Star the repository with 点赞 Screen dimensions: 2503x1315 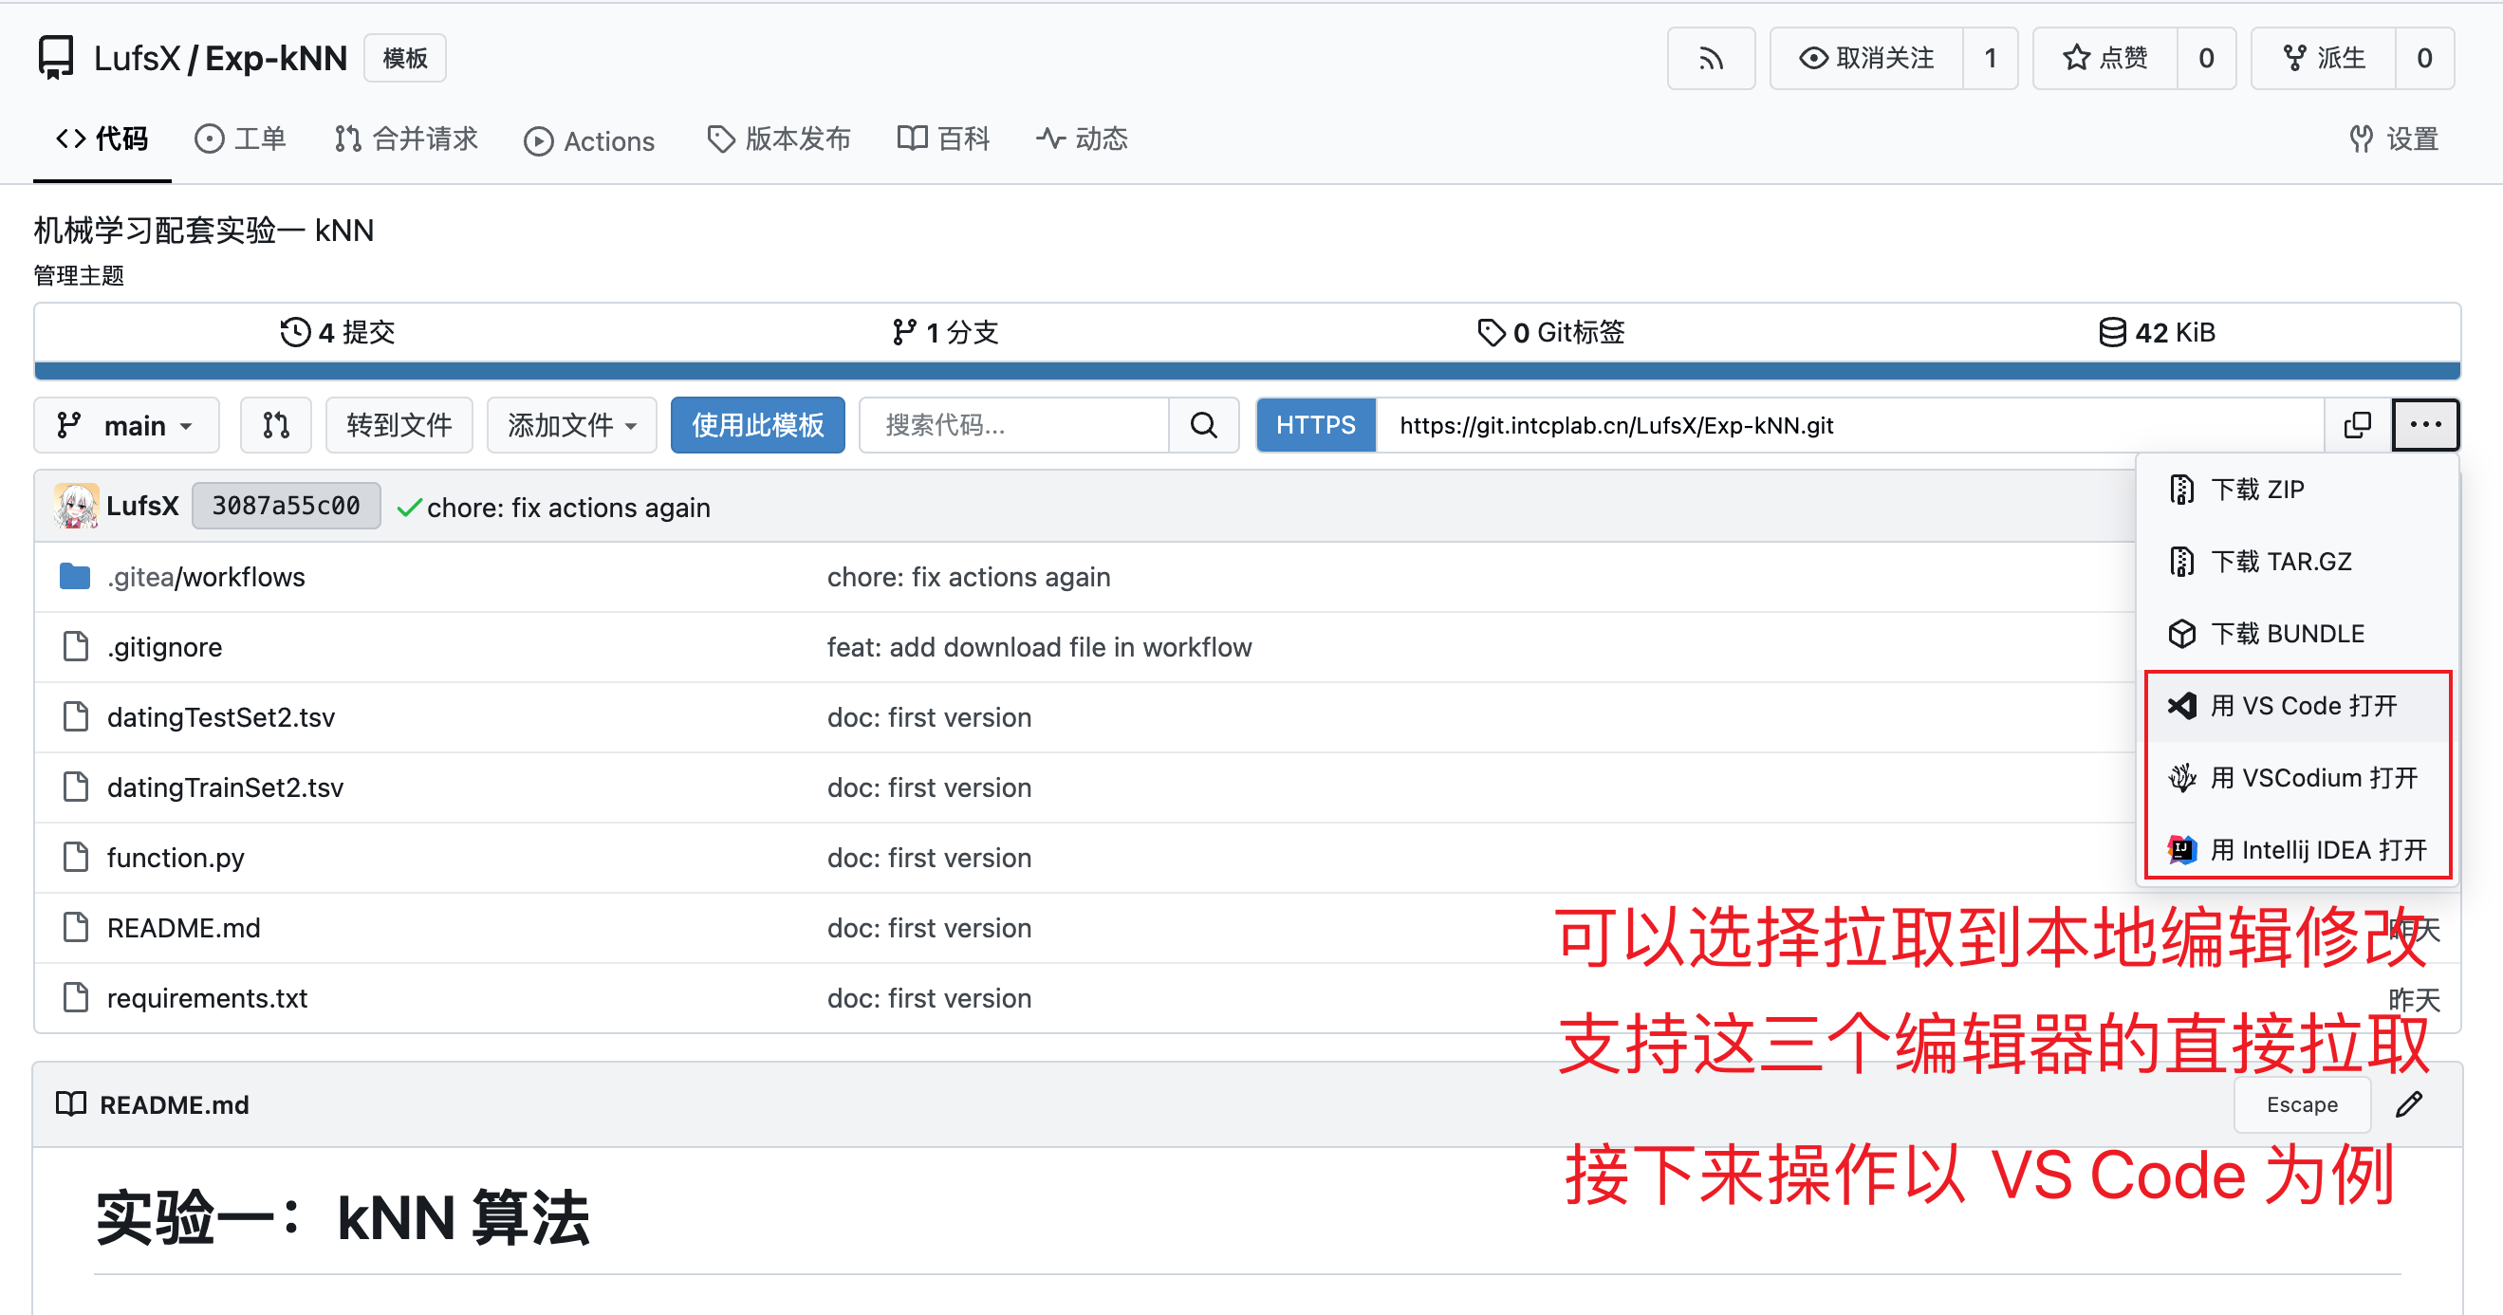click(2104, 58)
